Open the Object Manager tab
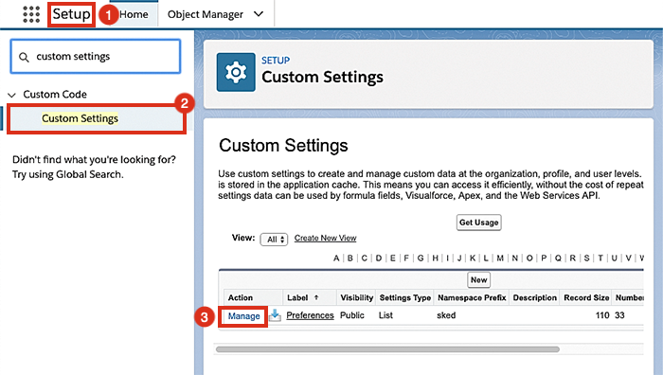This screenshot has width=663, height=375. click(x=206, y=14)
